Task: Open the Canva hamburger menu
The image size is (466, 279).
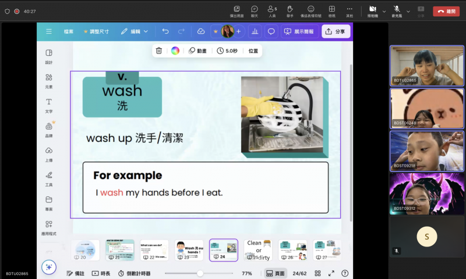Action: 49,31
